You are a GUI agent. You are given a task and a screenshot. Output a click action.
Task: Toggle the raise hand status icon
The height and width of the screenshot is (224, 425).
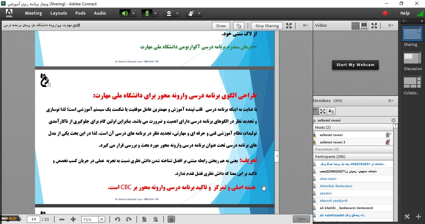(x=191, y=13)
